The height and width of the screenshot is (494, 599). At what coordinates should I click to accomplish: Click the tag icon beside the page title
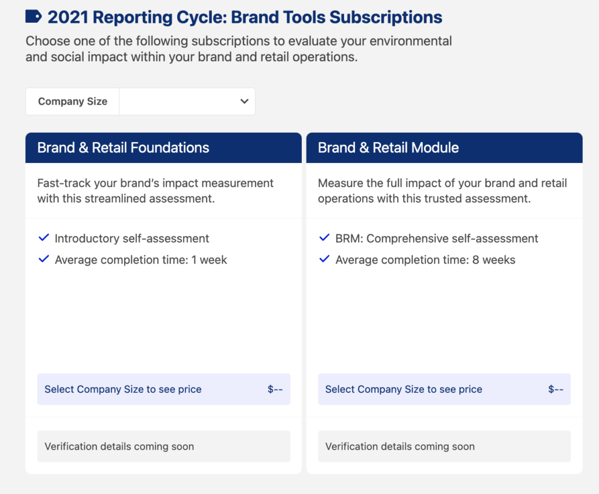(x=33, y=17)
